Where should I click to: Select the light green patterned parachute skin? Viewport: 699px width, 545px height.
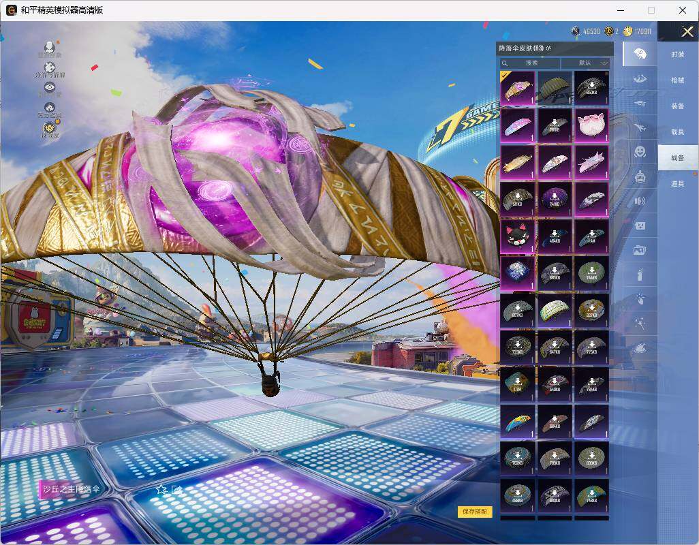[x=554, y=310]
